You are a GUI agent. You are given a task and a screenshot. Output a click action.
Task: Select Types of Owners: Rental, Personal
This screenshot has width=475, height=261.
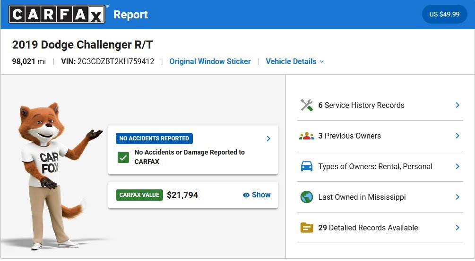pos(380,166)
